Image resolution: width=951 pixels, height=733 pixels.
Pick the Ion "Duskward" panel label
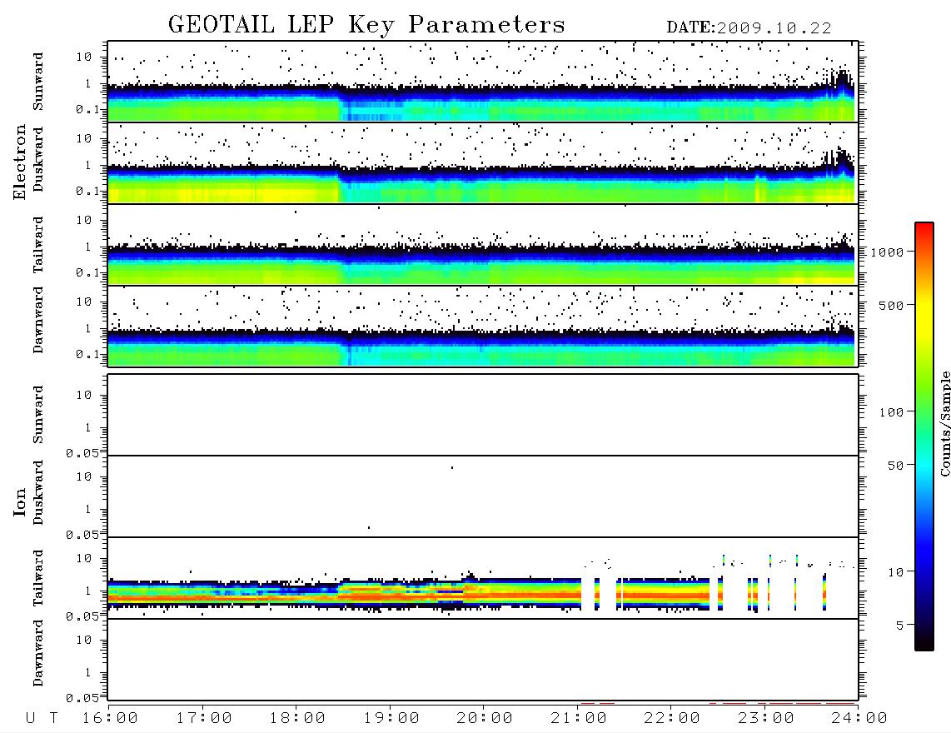(x=38, y=493)
